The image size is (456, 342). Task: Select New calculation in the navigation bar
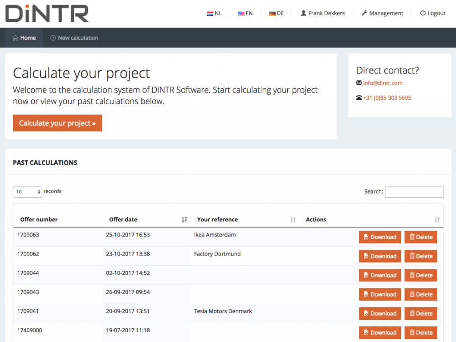point(78,37)
